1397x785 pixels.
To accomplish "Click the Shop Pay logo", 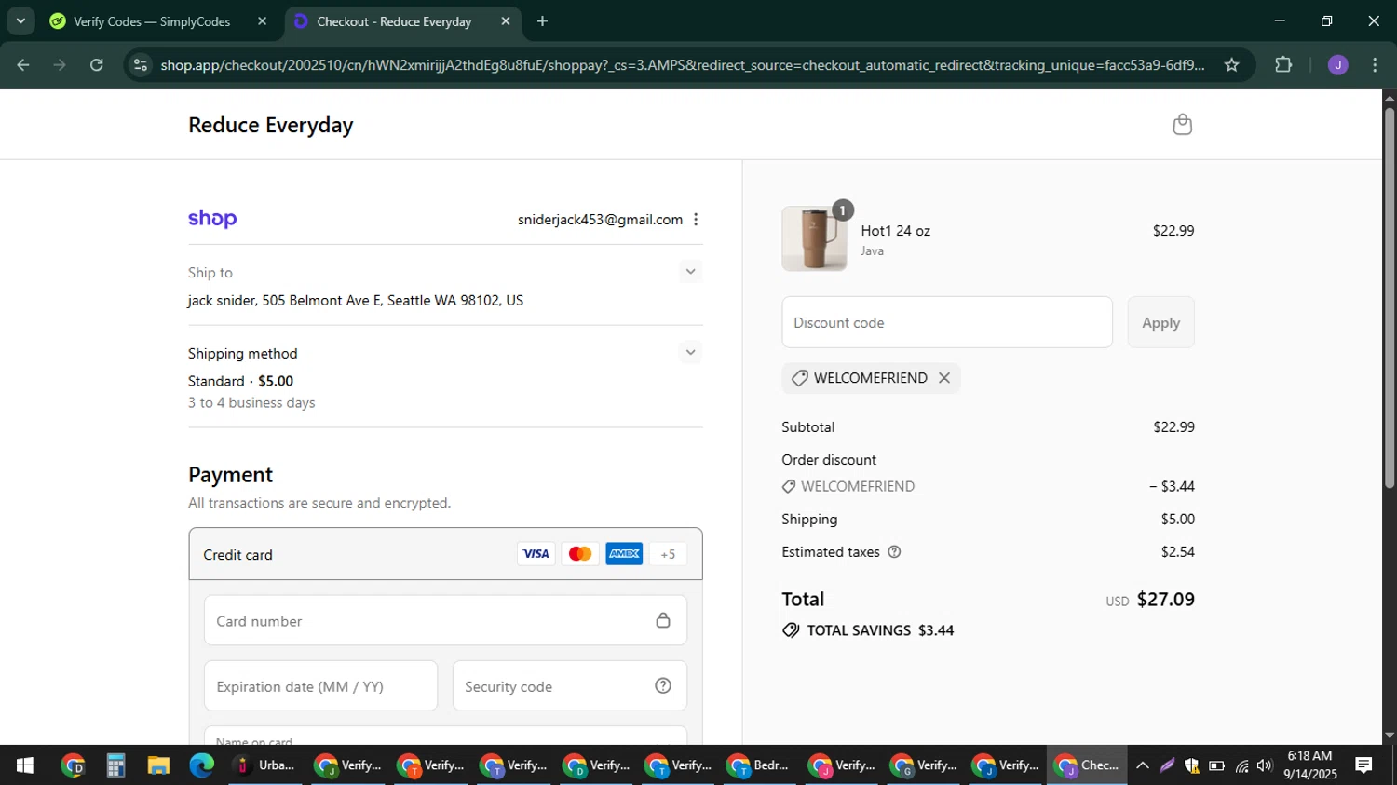I will tap(212, 219).
